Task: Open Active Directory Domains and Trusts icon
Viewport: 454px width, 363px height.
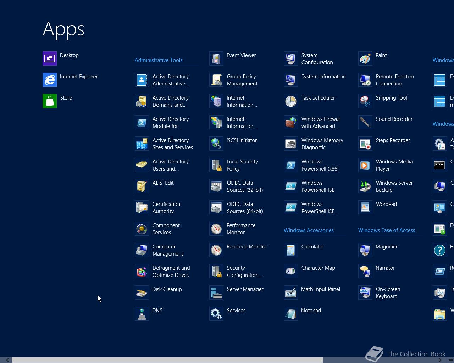Action: tap(142, 101)
